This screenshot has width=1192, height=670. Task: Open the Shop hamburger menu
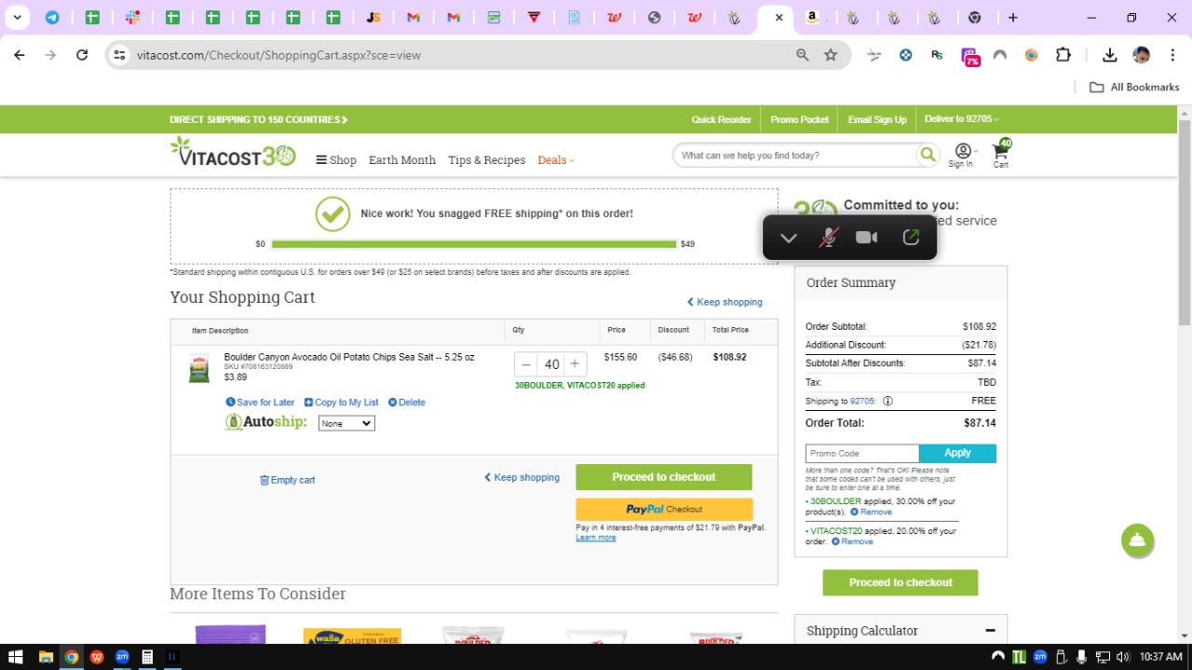[x=336, y=160]
